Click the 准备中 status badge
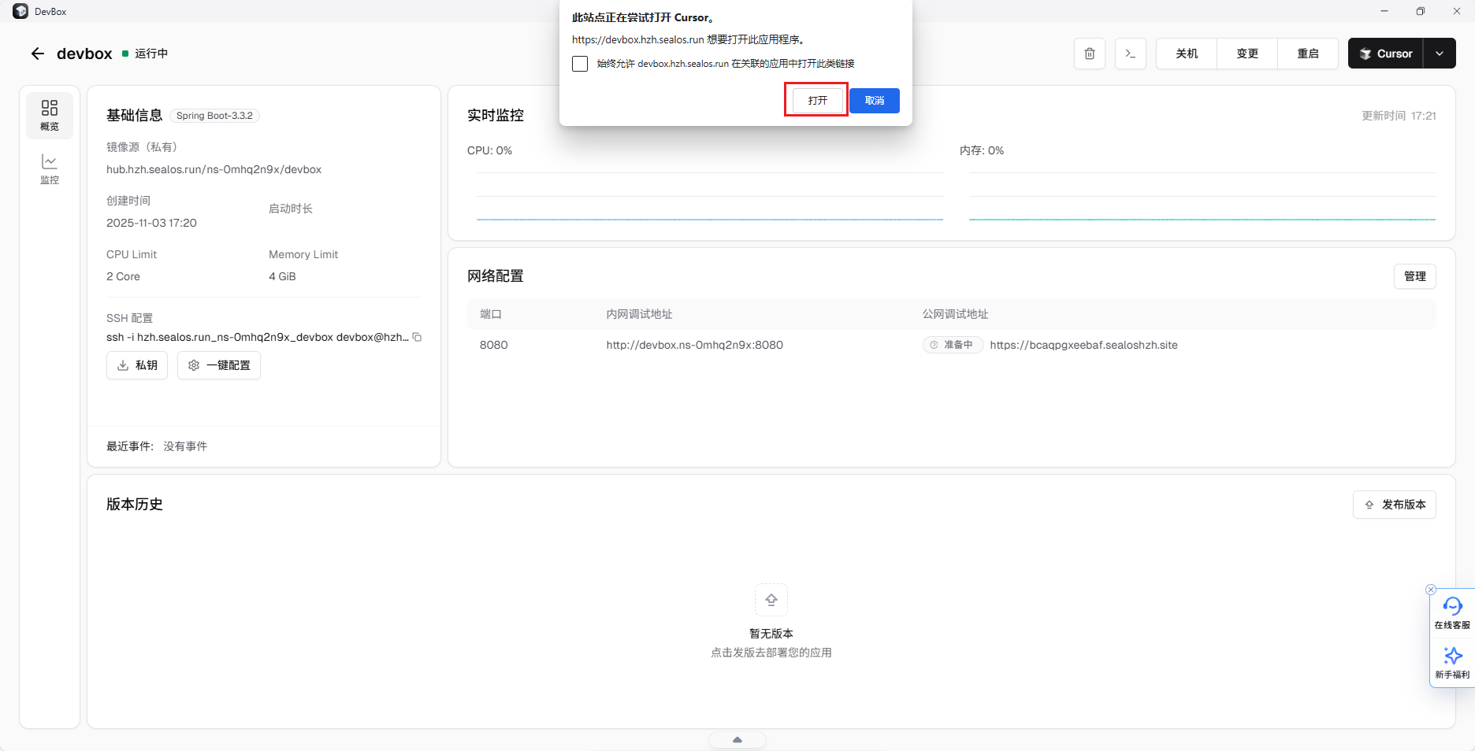Screen dimensions: 1475x751 point(953,345)
